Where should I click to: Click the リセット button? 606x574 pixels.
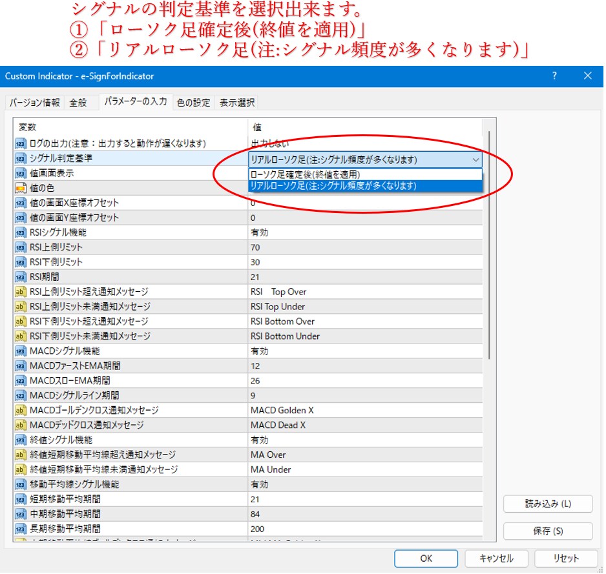point(566,559)
